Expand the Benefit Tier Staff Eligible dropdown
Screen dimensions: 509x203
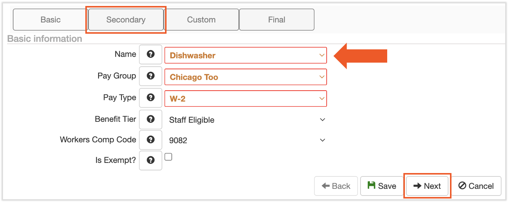coord(245,120)
